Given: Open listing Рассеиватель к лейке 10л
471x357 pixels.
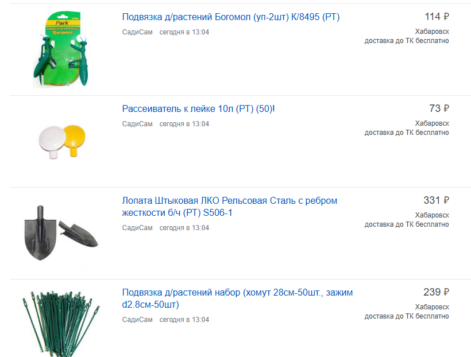Looking at the screenshot, I should pos(198,108).
